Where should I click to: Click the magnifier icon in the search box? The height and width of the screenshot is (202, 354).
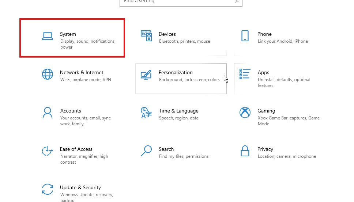(237, 1)
